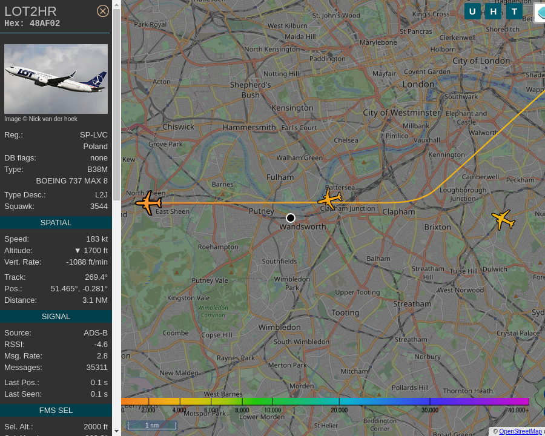Click the 10,000 mark on altitude color legend
Screen dimensions: 545x436
[272, 411]
